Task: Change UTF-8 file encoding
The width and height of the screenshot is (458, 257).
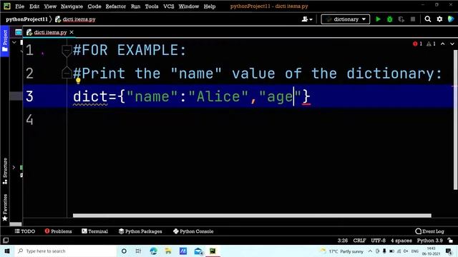Action: (x=378, y=241)
